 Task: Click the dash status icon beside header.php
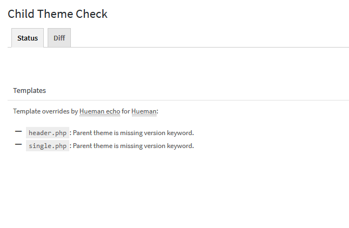18,131
